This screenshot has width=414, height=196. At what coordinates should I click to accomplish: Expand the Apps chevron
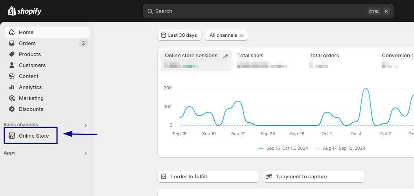[x=86, y=154]
